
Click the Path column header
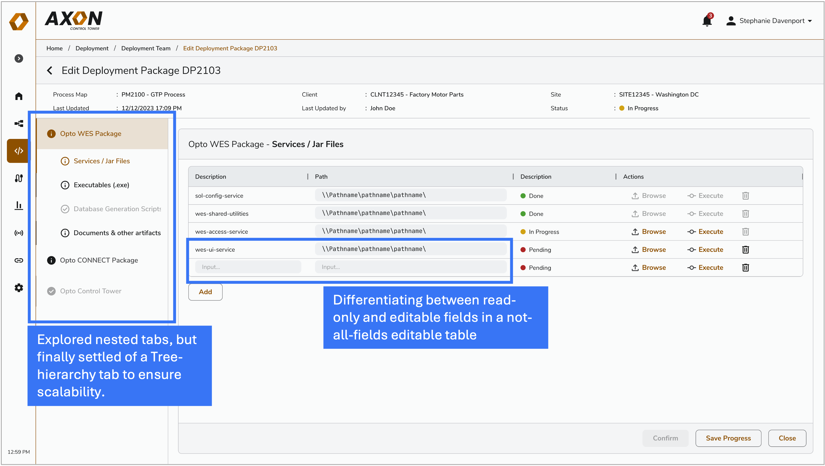click(321, 177)
